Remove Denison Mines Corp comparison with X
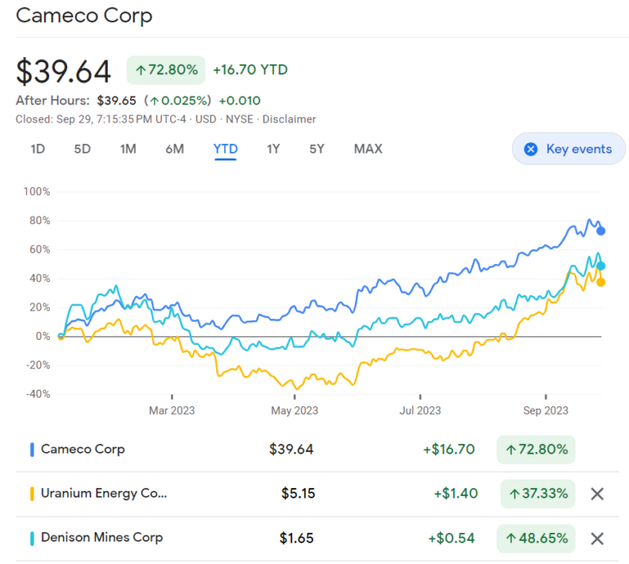Image resolution: width=629 pixels, height=564 pixels. click(596, 539)
